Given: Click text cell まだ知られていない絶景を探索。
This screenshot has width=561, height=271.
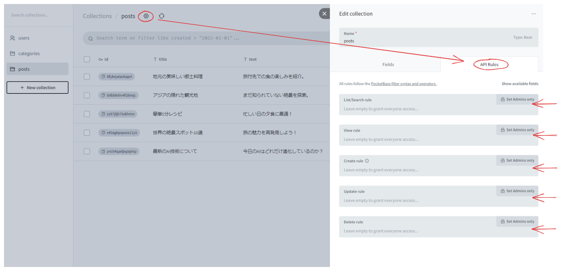Looking at the screenshot, I should pos(276,95).
